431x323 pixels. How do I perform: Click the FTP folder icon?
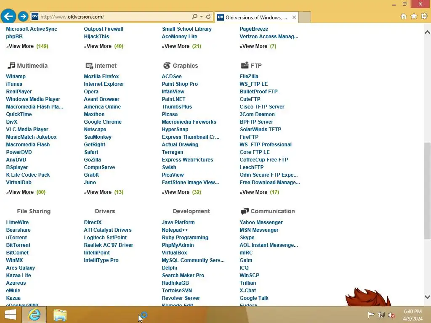(x=245, y=65)
